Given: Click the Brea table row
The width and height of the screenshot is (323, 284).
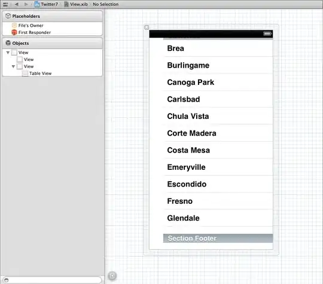Looking at the screenshot, I should point(218,48).
